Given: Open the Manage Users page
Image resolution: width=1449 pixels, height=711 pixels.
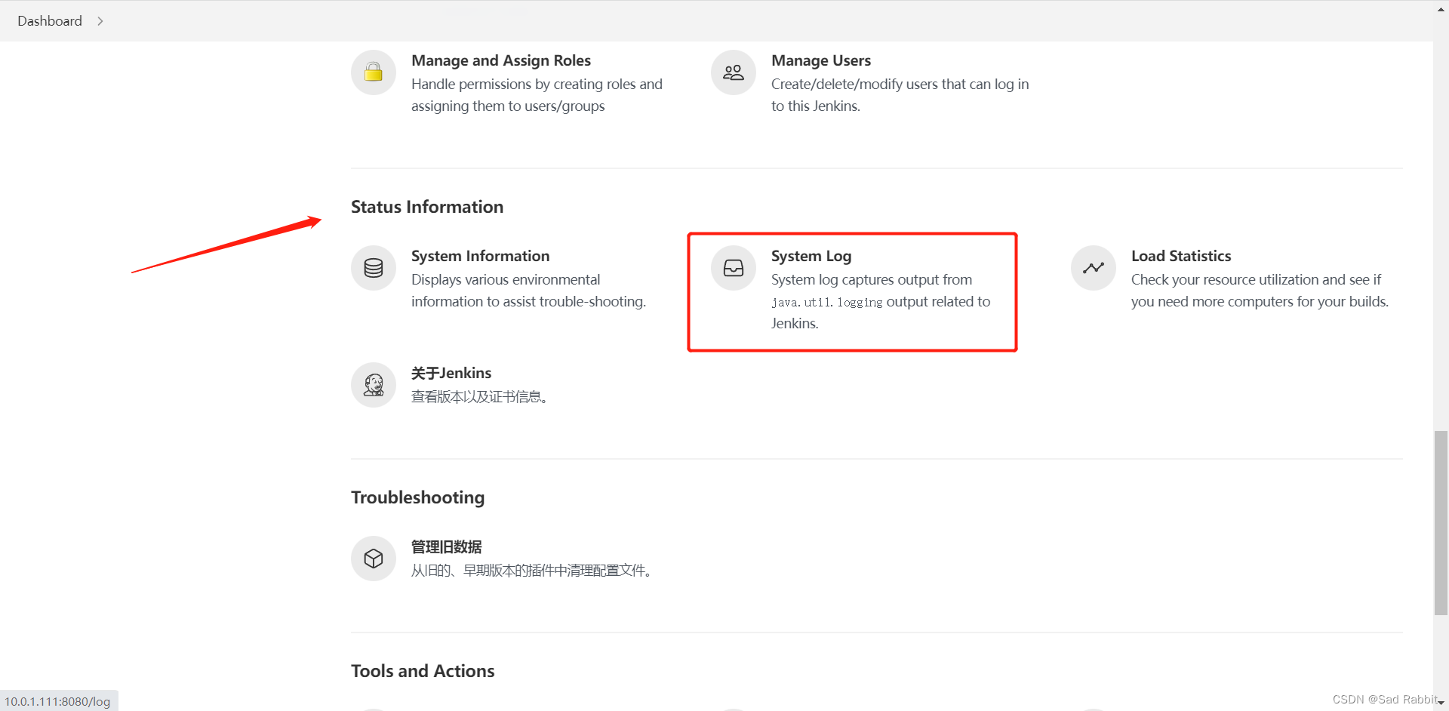Looking at the screenshot, I should pos(821,60).
